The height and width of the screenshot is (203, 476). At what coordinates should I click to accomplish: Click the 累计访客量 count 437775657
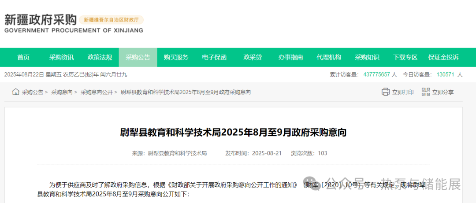point(376,75)
